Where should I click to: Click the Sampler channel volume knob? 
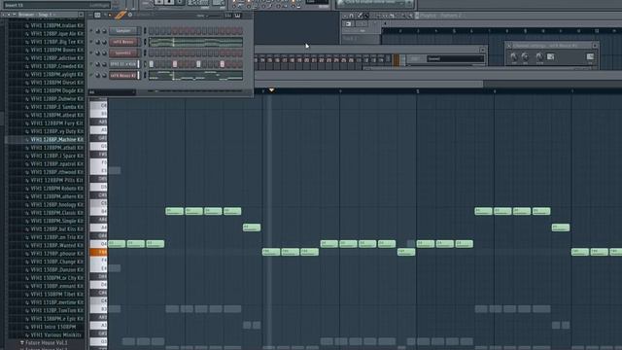104,31
